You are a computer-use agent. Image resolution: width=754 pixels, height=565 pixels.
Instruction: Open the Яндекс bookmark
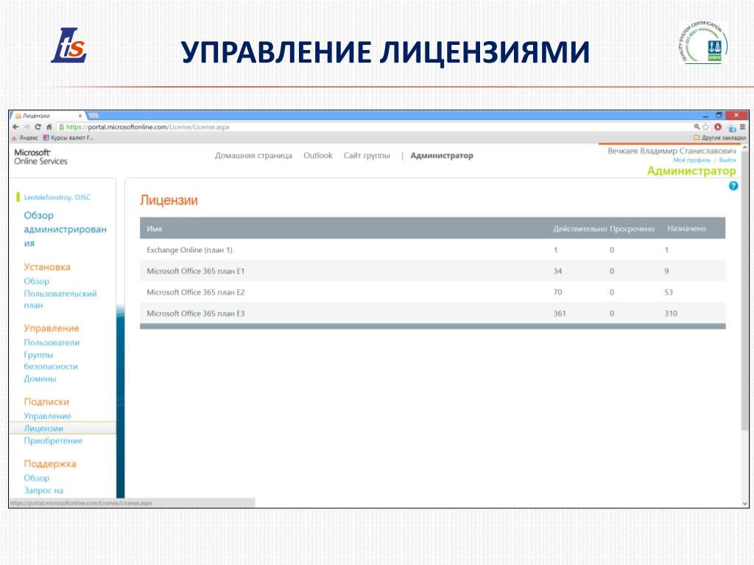[25, 138]
